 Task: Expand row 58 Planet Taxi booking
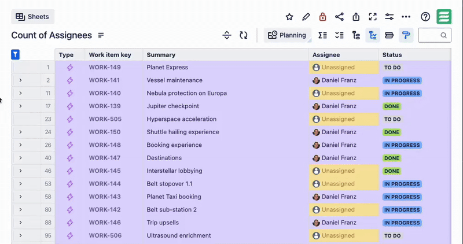(20, 197)
